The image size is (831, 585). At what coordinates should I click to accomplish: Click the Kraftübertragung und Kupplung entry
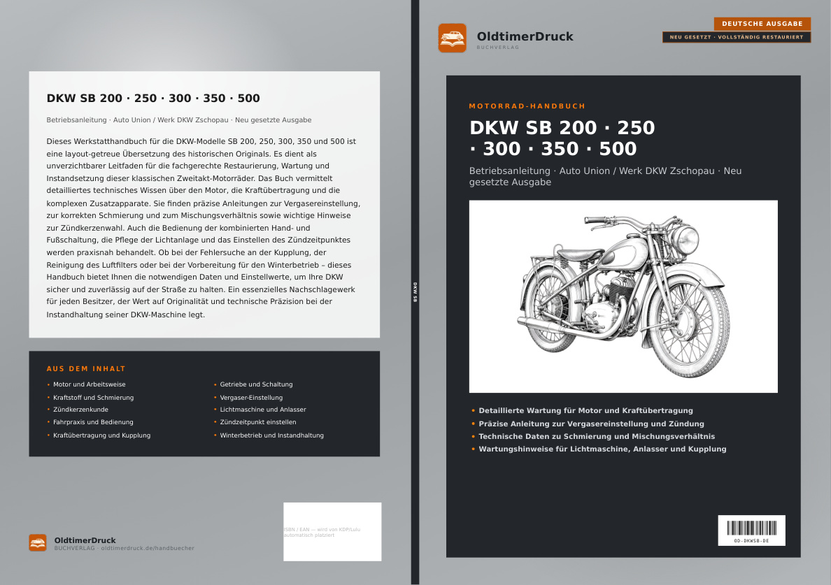point(101,435)
